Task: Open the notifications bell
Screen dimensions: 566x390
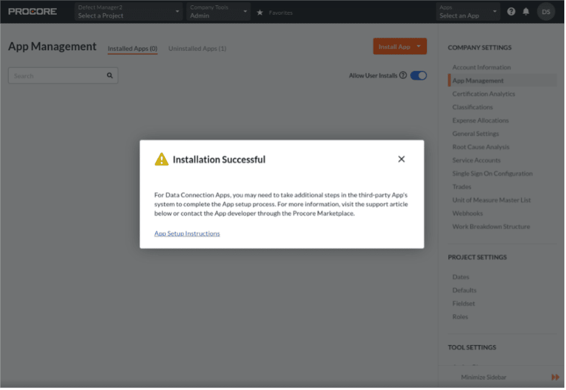Action: point(527,12)
